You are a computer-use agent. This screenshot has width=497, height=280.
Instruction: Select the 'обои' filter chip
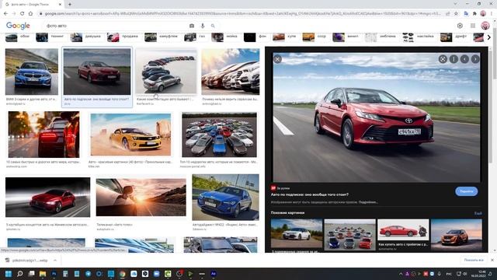coord(18,37)
